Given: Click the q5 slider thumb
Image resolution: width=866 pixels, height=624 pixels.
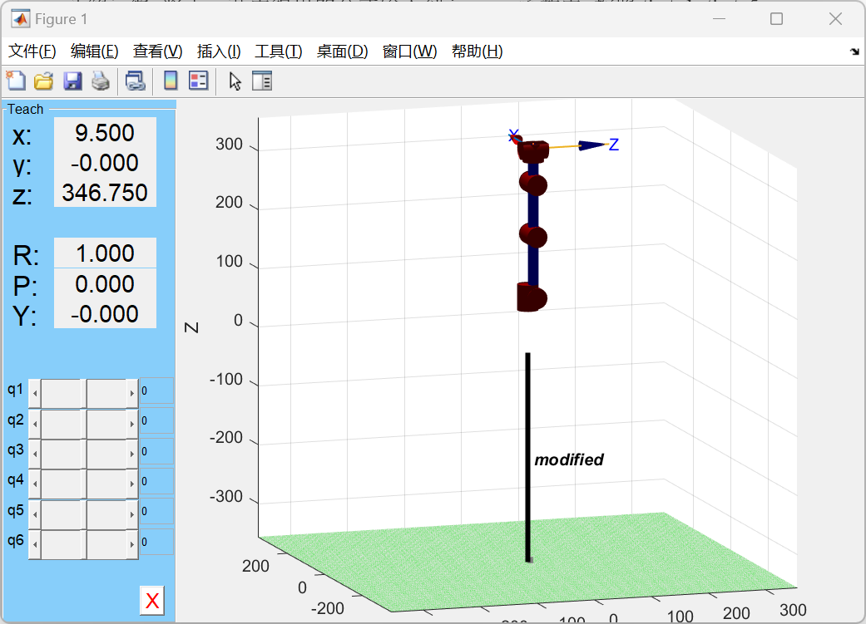Looking at the screenshot, I should click(84, 514).
